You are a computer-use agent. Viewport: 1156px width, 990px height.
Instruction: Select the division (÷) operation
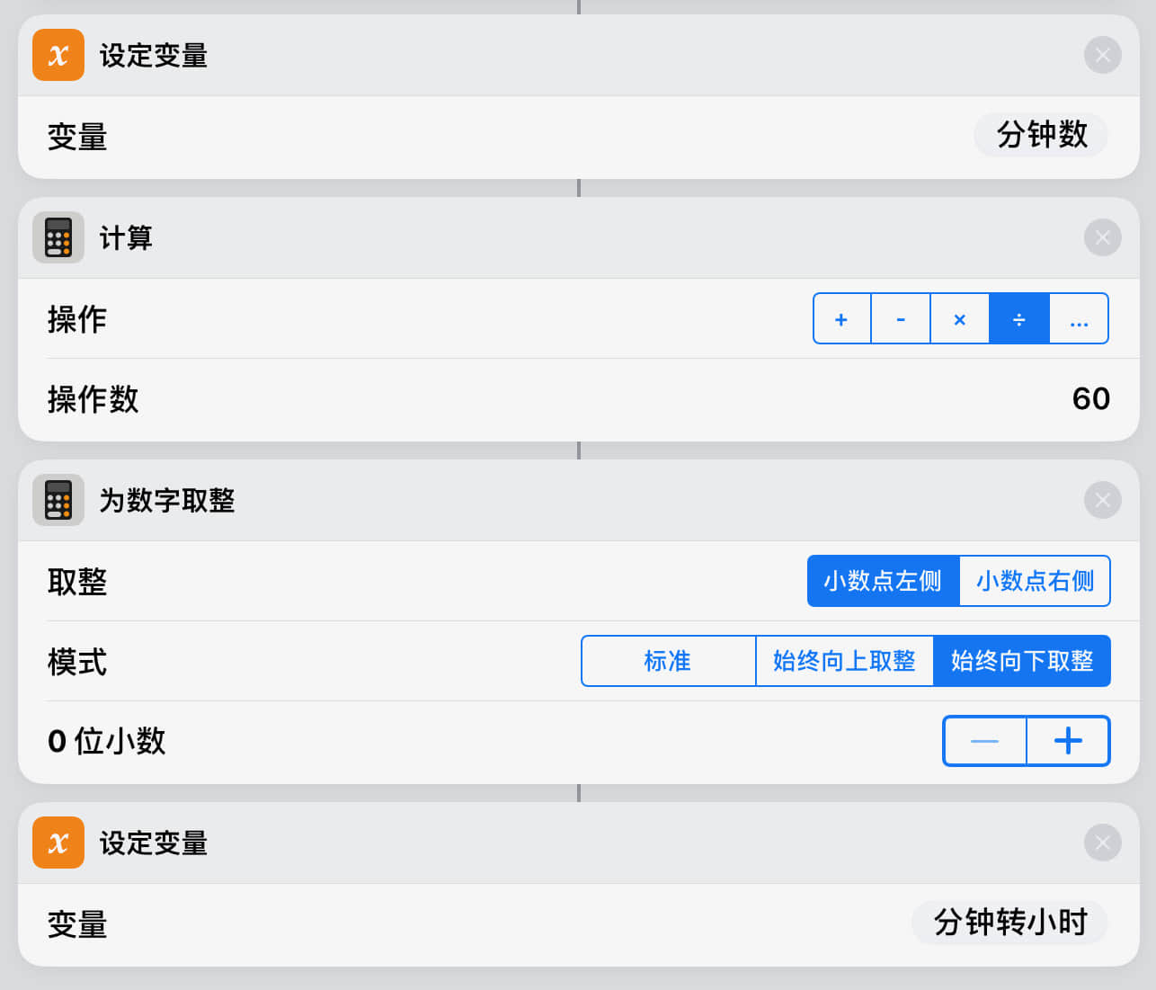pos(1018,319)
